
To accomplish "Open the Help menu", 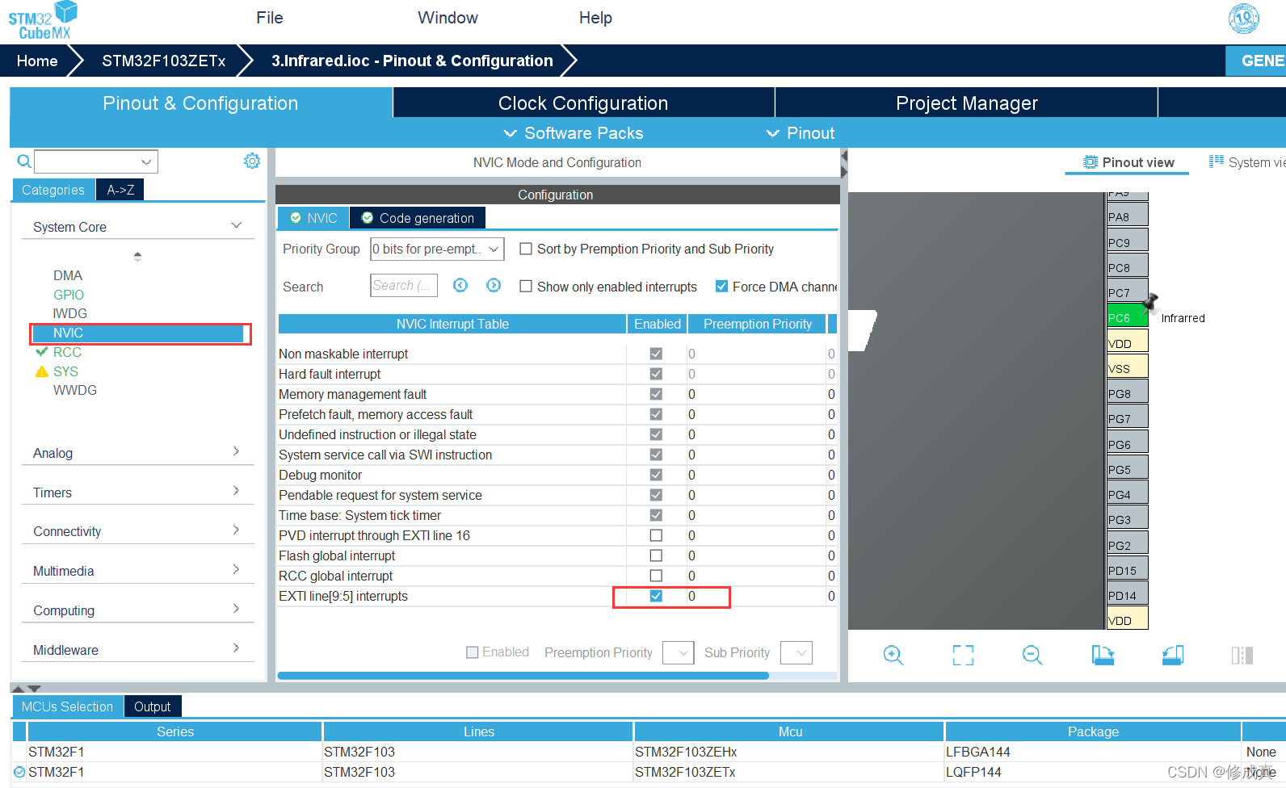I will pos(595,18).
